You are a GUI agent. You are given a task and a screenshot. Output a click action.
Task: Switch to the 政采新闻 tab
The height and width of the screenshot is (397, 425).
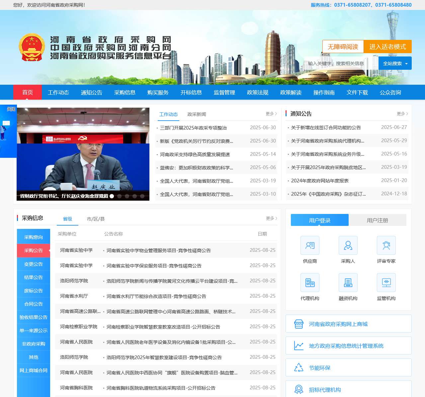click(197, 114)
